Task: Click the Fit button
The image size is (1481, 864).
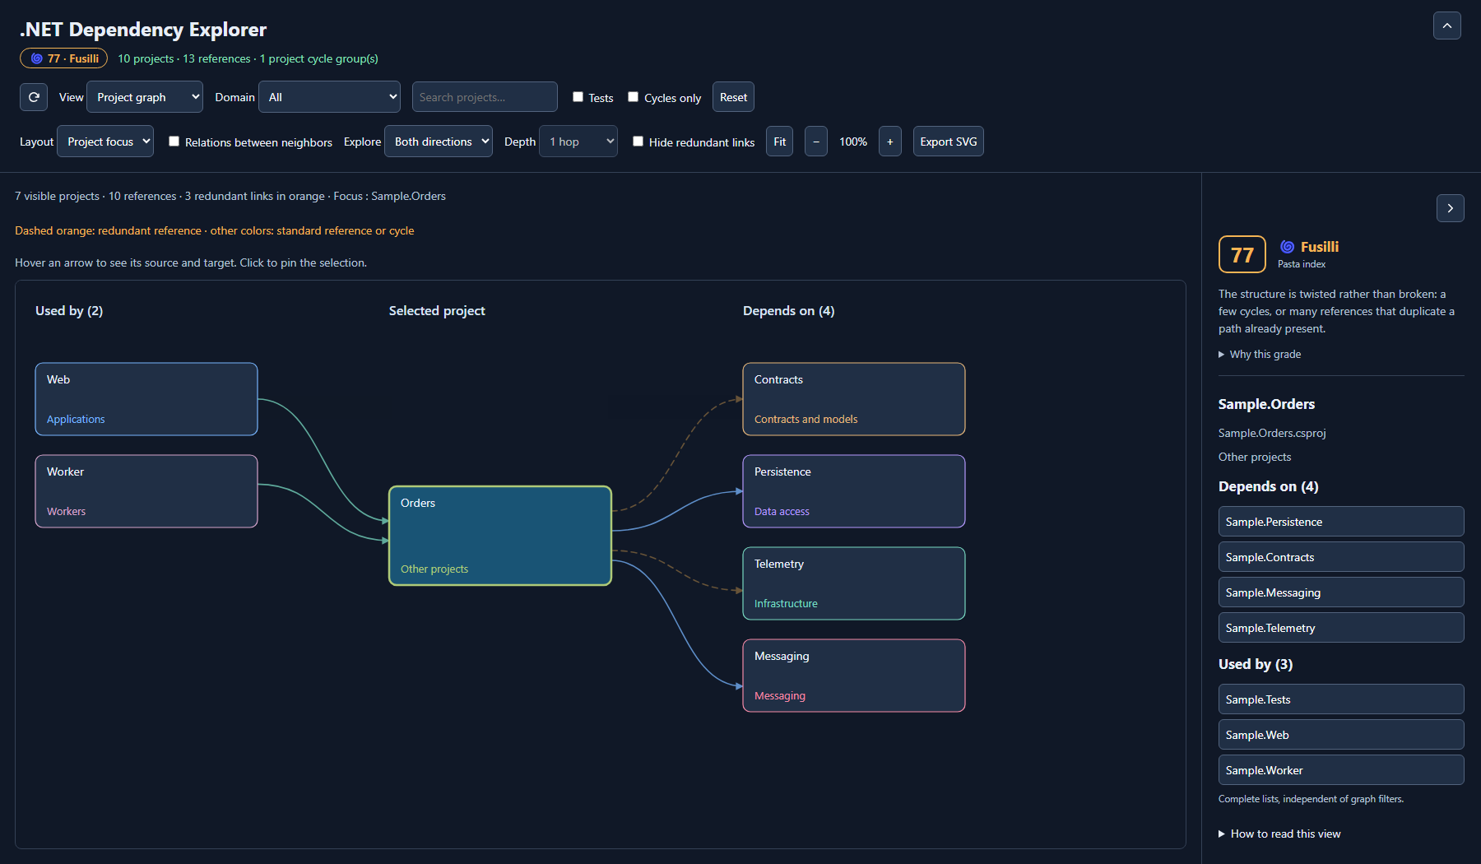Action: pos(779,142)
